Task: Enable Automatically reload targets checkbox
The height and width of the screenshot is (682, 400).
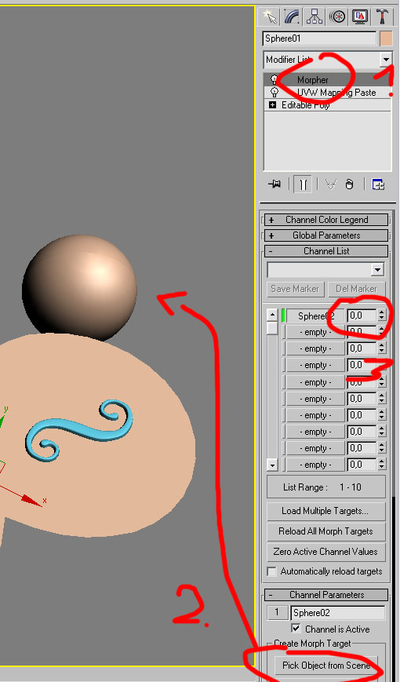Action: (x=271, y=571)
